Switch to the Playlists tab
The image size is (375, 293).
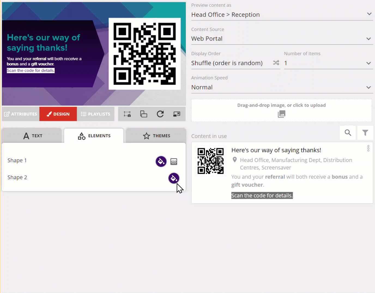click(x=96, y=114)
